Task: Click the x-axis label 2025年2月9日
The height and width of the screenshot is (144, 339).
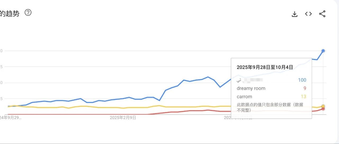Action: [x=123, y=118]
